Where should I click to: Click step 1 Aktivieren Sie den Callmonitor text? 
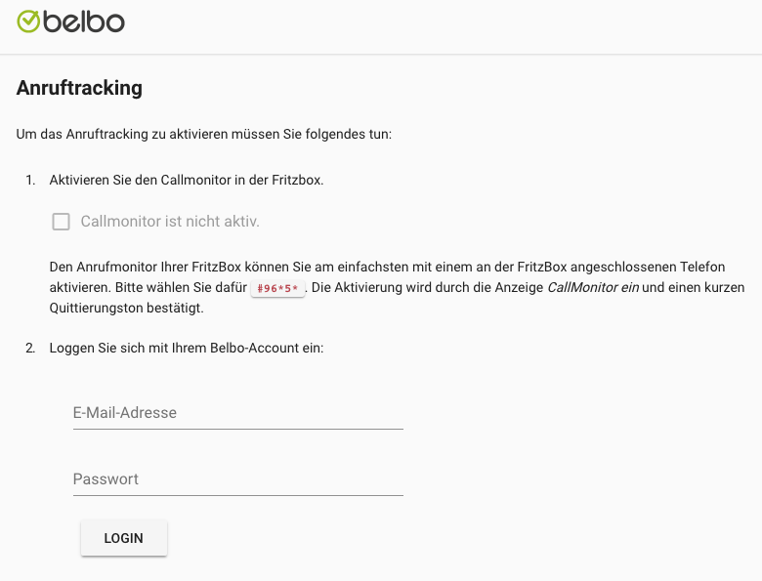pos(187,181)
